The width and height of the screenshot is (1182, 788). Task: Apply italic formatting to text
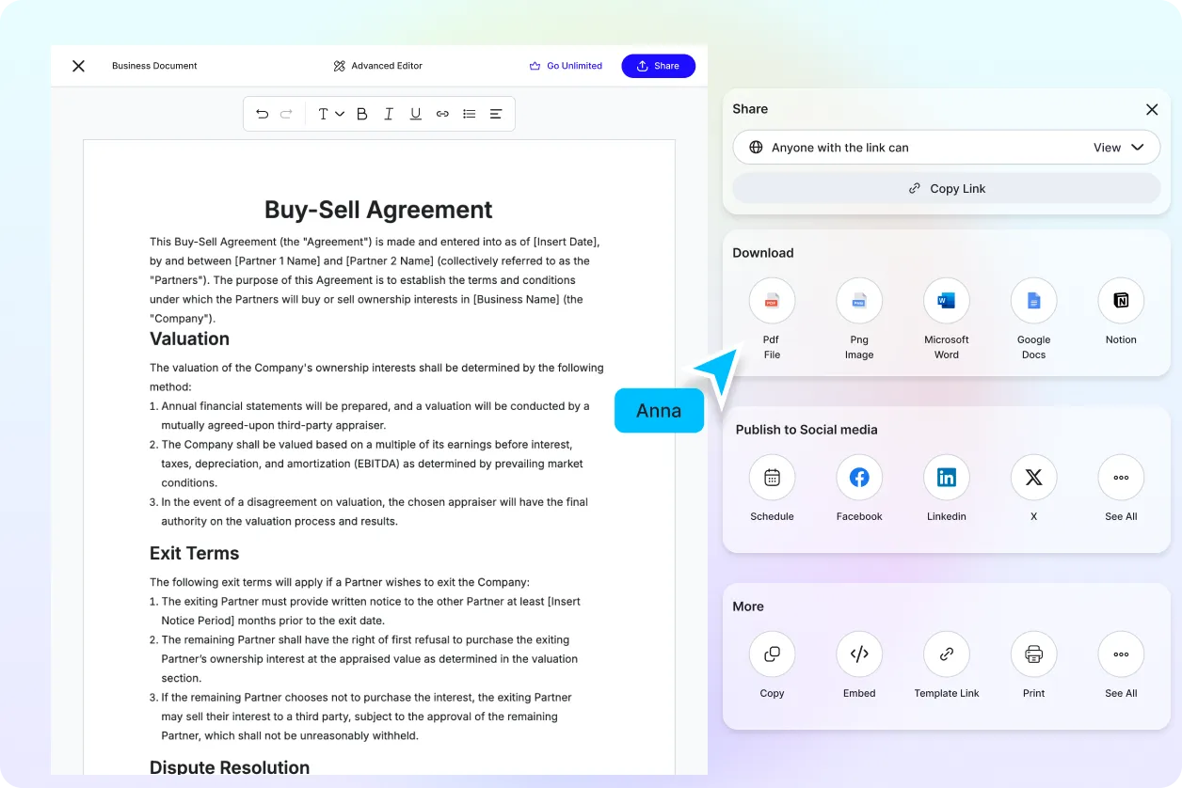388,113
